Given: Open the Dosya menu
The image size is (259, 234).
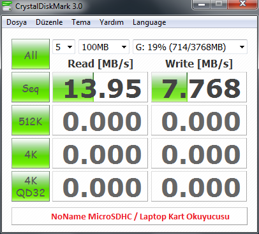Looking at the screenshot, I should tap(17, 22).
